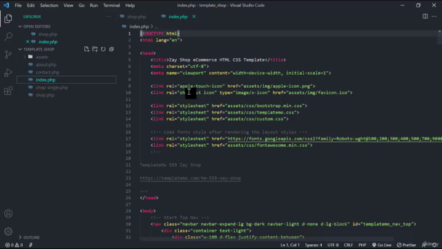442x249 pixels.
Task: Switch to the index.php editor tab
Action: coord(178,17)
